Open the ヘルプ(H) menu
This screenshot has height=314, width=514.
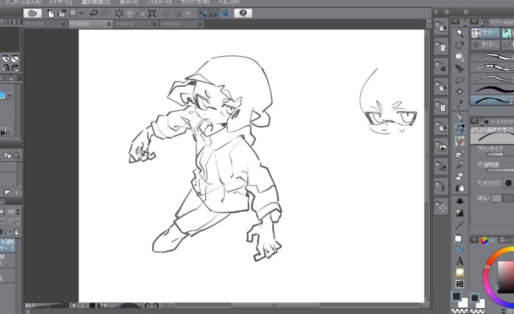[x=229, y=3]
